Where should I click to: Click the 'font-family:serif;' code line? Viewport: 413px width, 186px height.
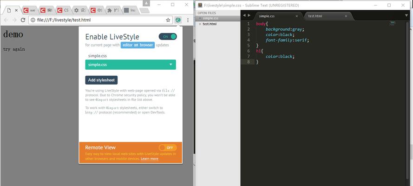[287, 40]
